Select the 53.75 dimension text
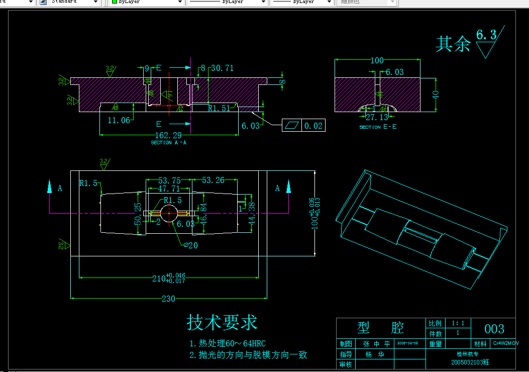The width and height of the screenshot is (529, 372). tap(169, 180)
